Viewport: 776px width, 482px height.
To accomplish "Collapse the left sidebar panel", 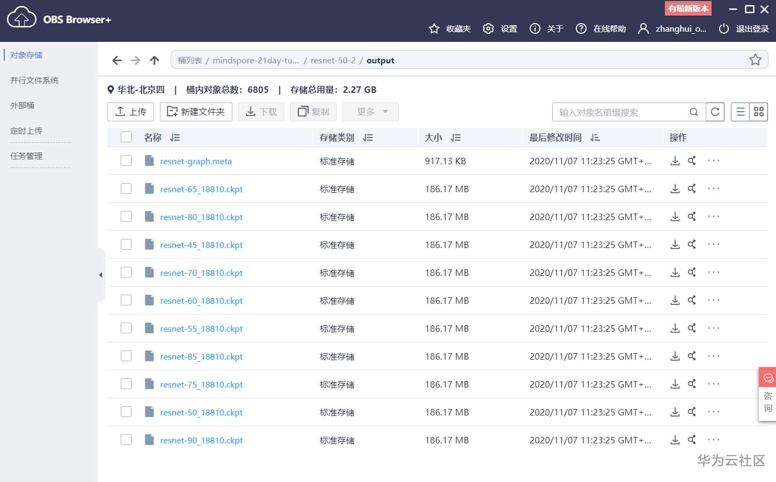I will pos(100,275).
